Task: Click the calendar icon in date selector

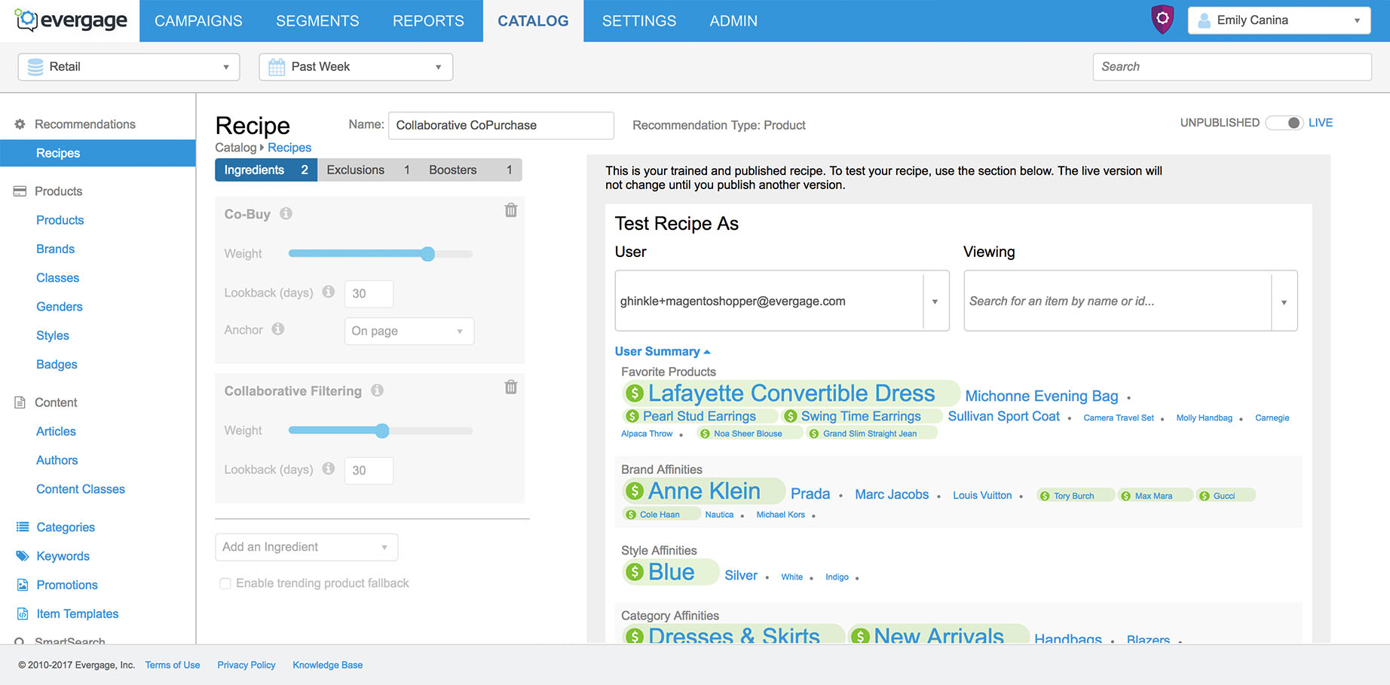Action: pyautogui.click(x=277, y=67)
